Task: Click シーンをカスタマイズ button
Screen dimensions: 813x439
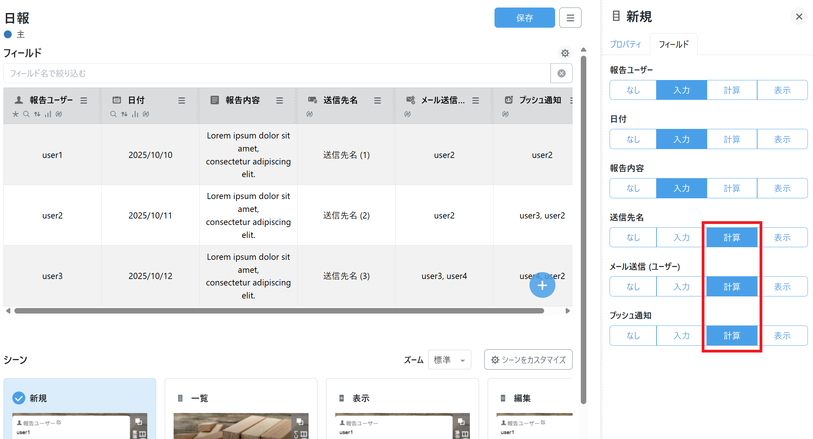Action: [528, 360]
